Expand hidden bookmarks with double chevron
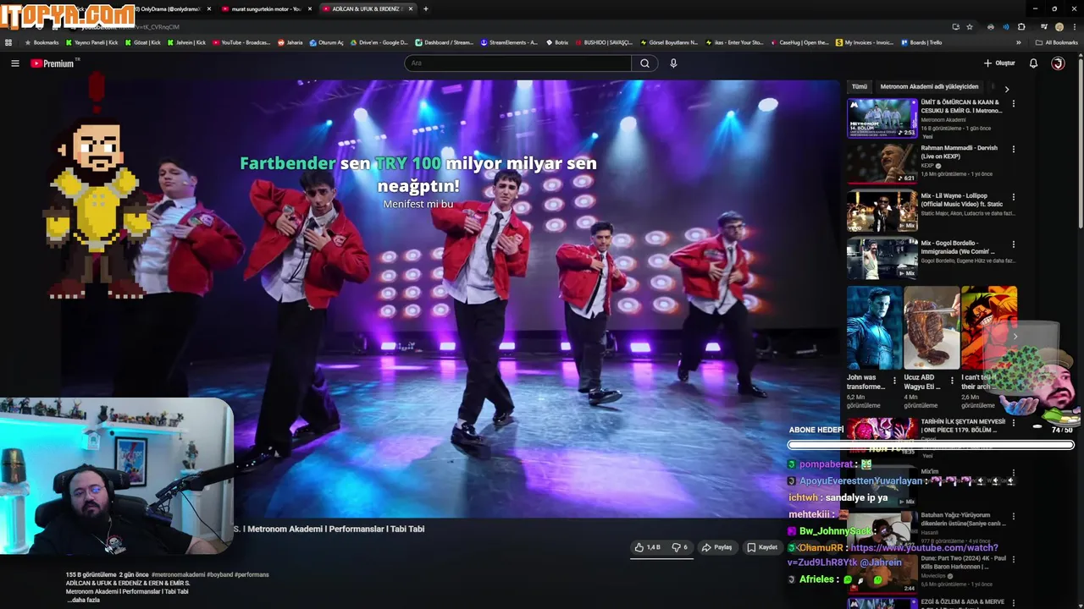 point(1019,42)
